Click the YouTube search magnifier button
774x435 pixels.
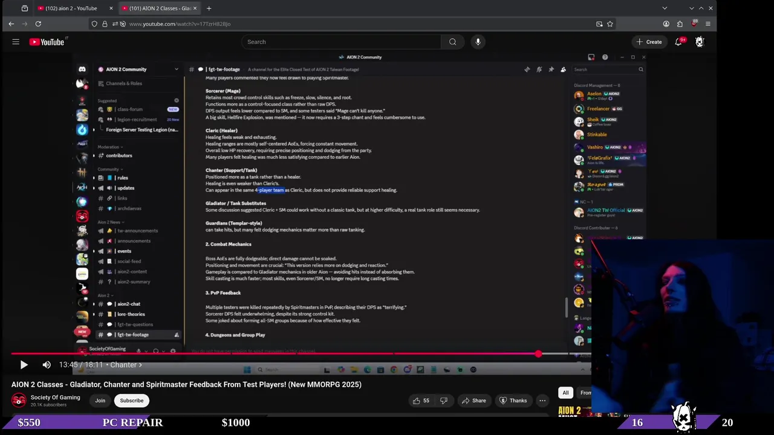452,42
